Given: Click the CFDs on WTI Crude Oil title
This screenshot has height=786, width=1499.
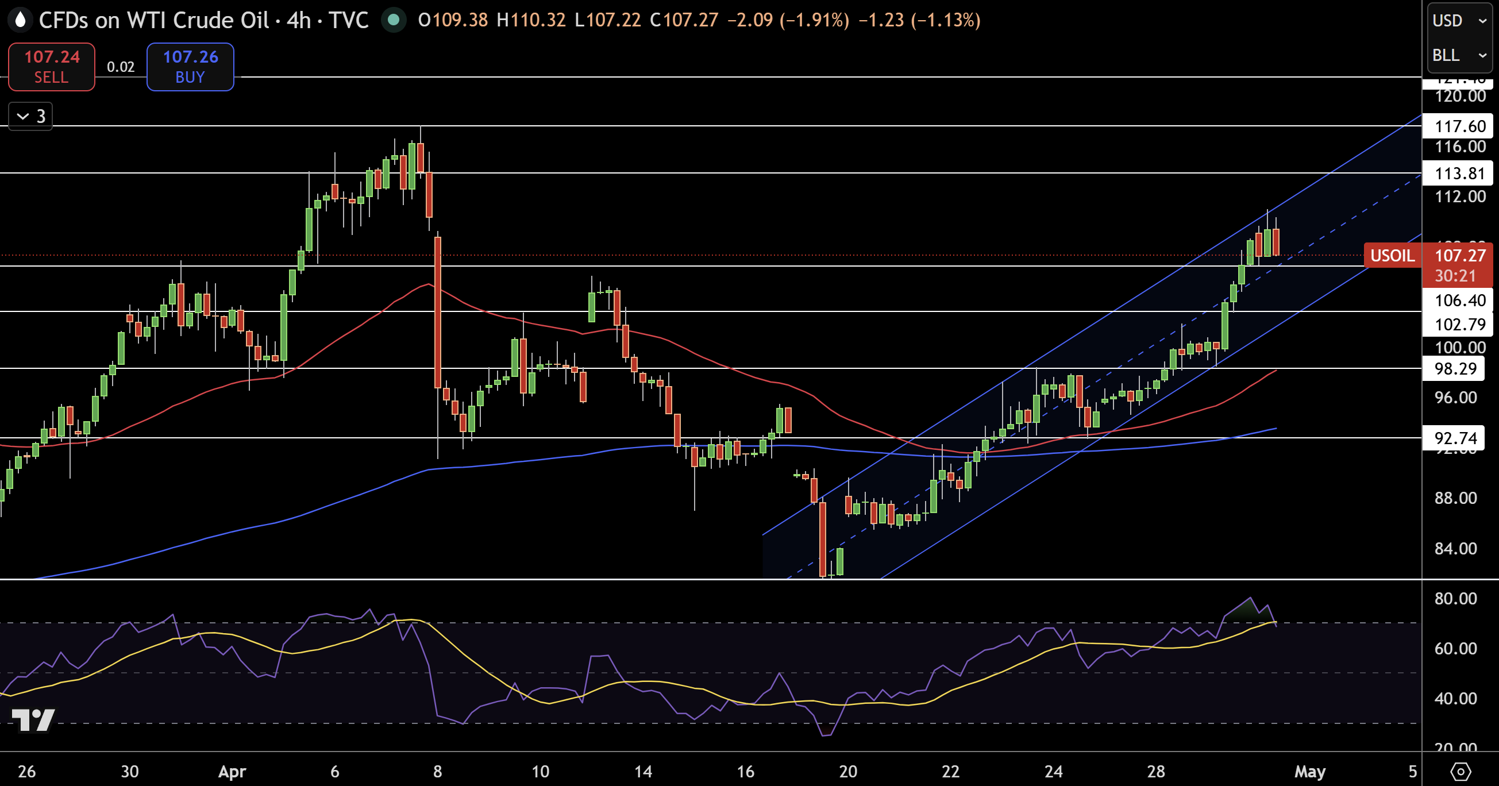Looking at the screenshot, I should click(x=154, y=20).
